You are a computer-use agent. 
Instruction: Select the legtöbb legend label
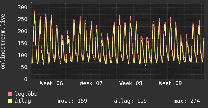click(26, 94)
